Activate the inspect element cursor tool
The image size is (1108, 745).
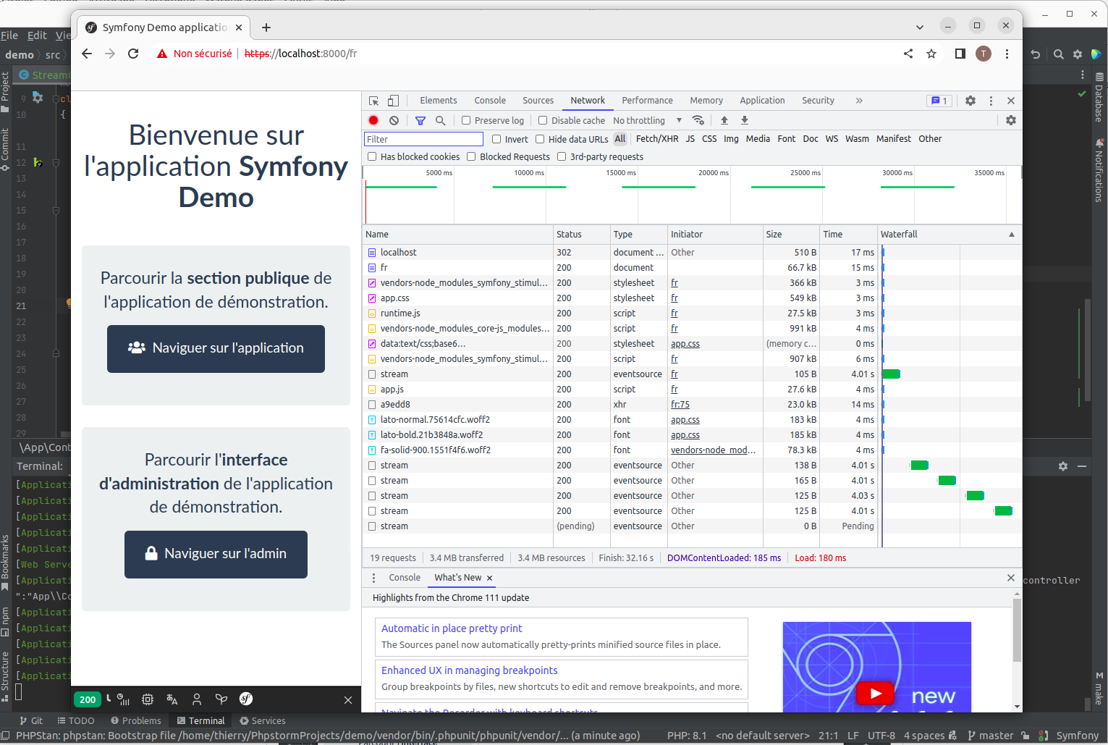tap(373, 100)
